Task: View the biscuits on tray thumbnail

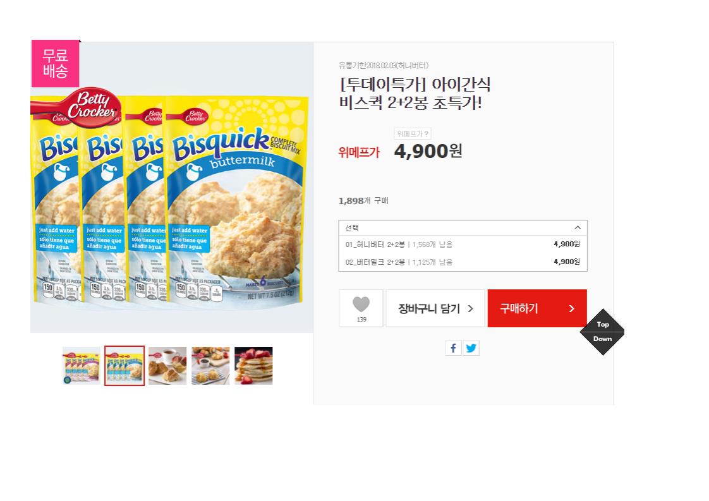Action: pos(210,366)
